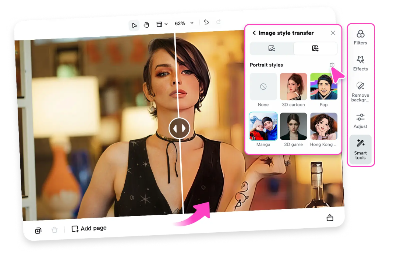Toggle the before/after compare icon

point(332,65)
